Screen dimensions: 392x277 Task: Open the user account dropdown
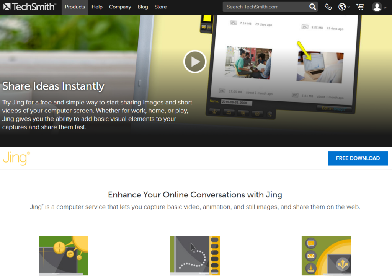[379, 7]
